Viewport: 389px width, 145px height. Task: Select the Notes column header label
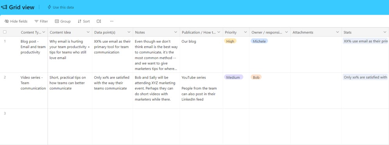coord(140,32)
